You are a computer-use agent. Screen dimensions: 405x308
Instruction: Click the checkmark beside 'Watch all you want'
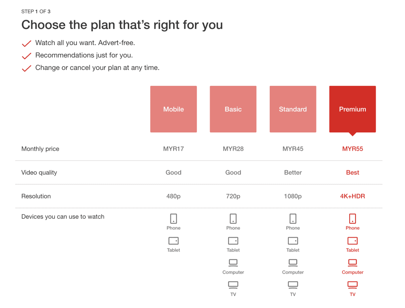pos(26,43)
